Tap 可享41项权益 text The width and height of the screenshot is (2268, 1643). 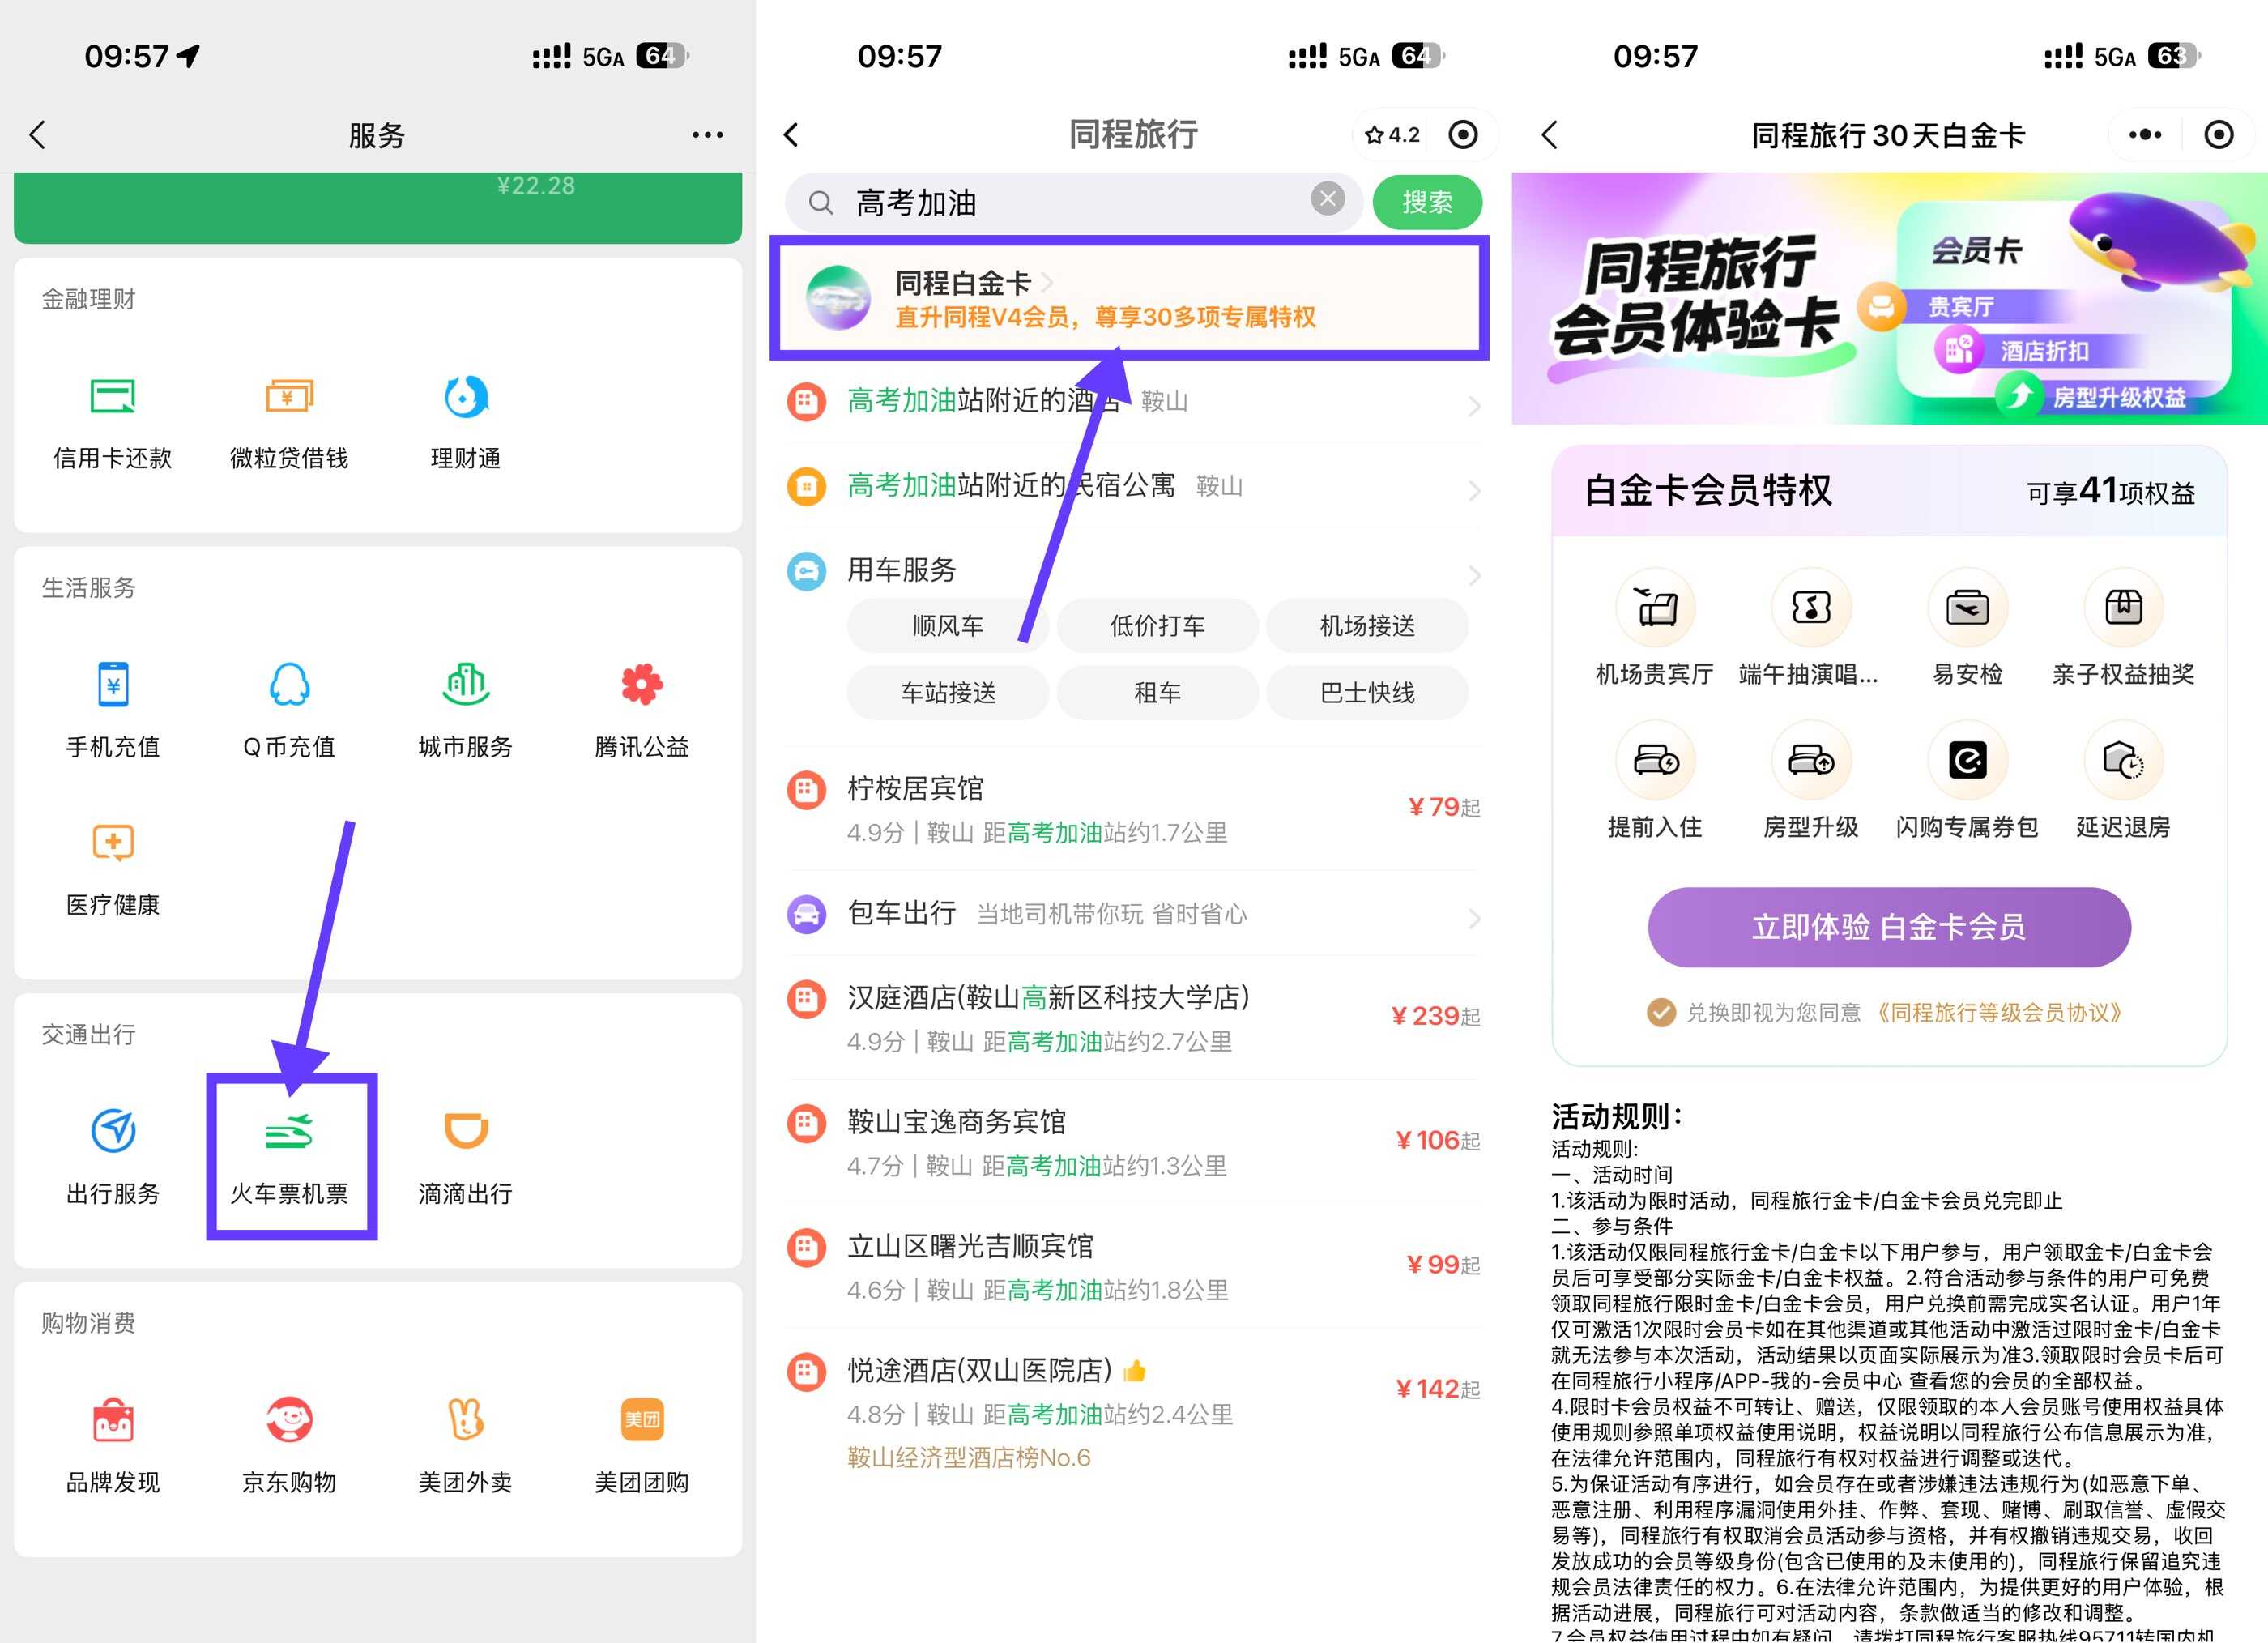tap(2110, 491)
